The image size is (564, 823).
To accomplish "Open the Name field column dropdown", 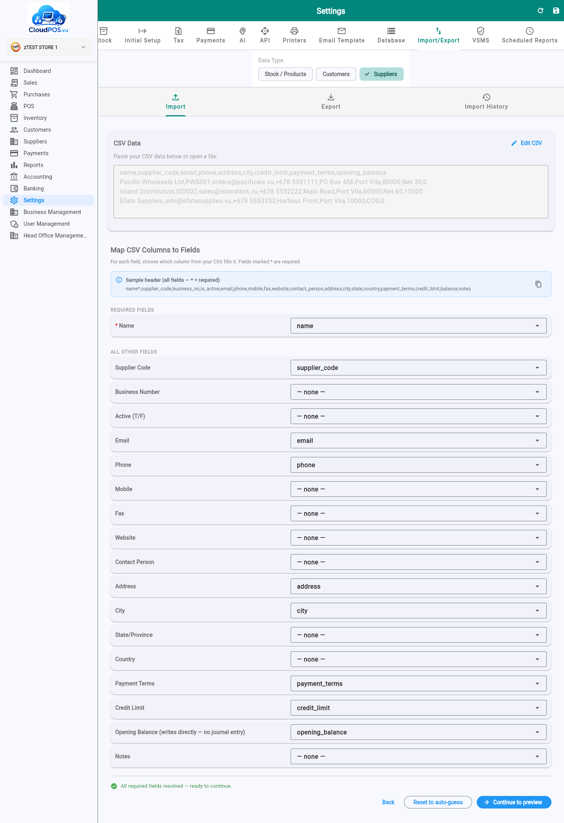I will tap(418, 326).
